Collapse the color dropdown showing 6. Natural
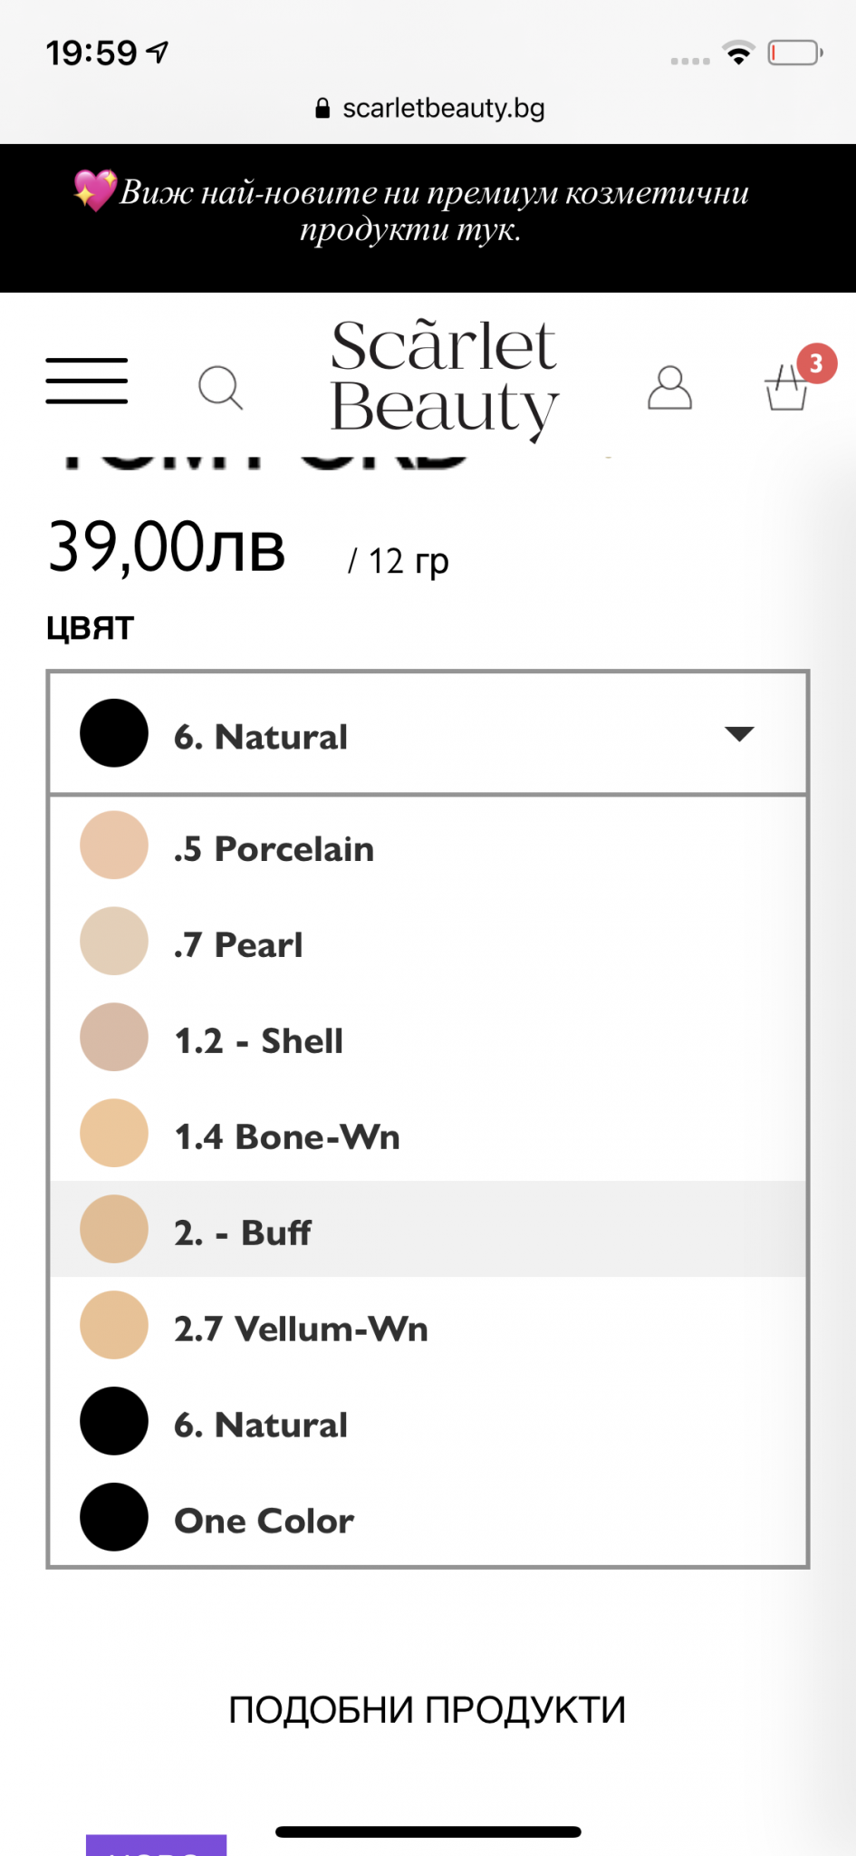The height and width of the screenshot is (1856, 856). point(428,734)
